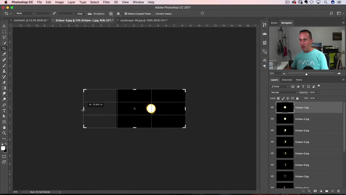Image resolution: width=346 pixels, height=195 pixels.
Task: Select the Rounded Rectangle shape tool
Action: 4,122
